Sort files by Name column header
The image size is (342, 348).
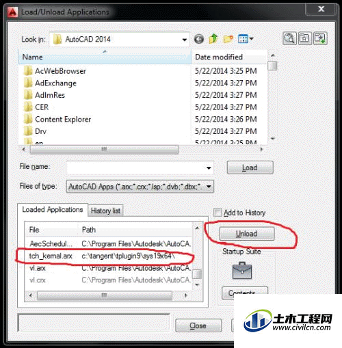[x=105, y=57]
